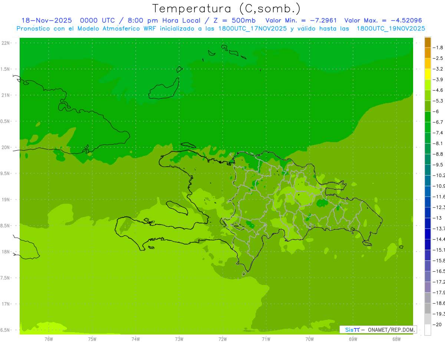Click the 'Valor Min. = -7.2961' readout
Screen dimensions: 445x344
[x=301, y=21]
